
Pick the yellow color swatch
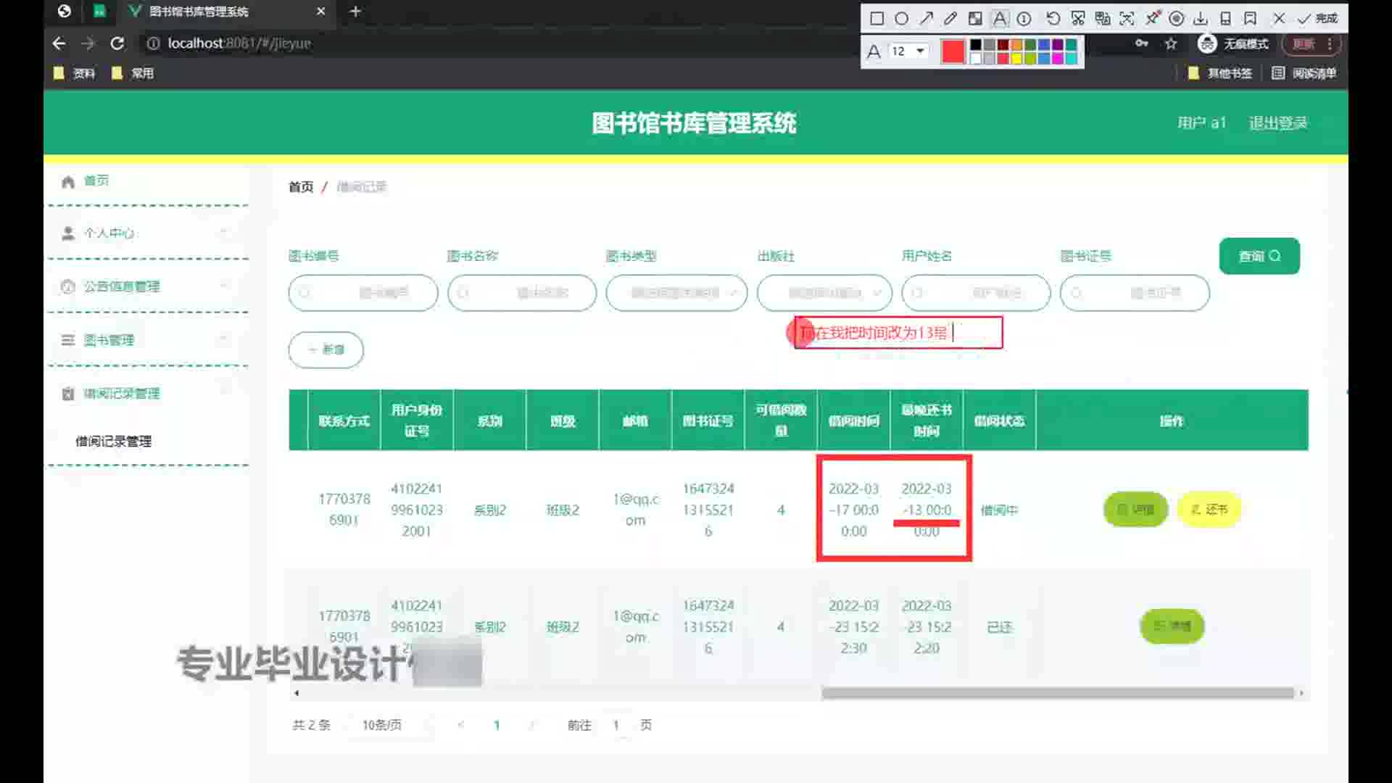click(1016, 58)
